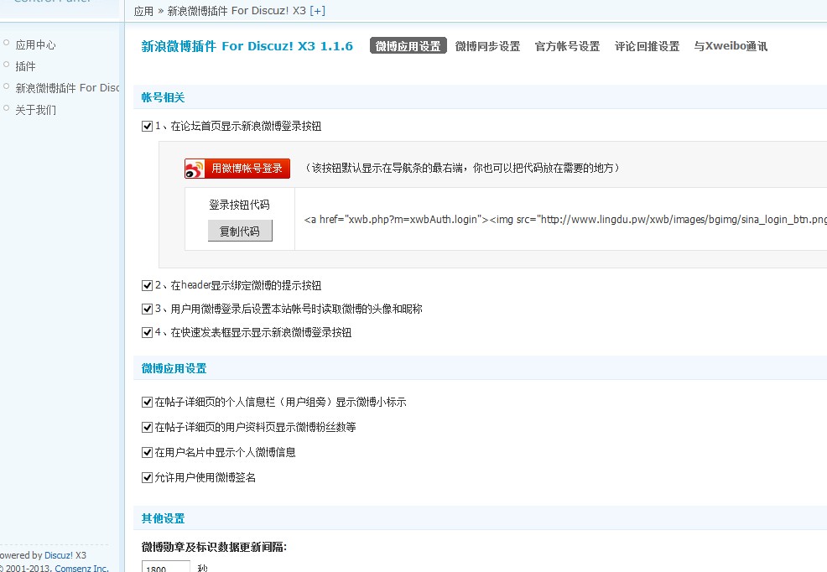Screen dimensions: 827x572
Task: Open 插件 in the sidebar
Action: tap(25, 66)
